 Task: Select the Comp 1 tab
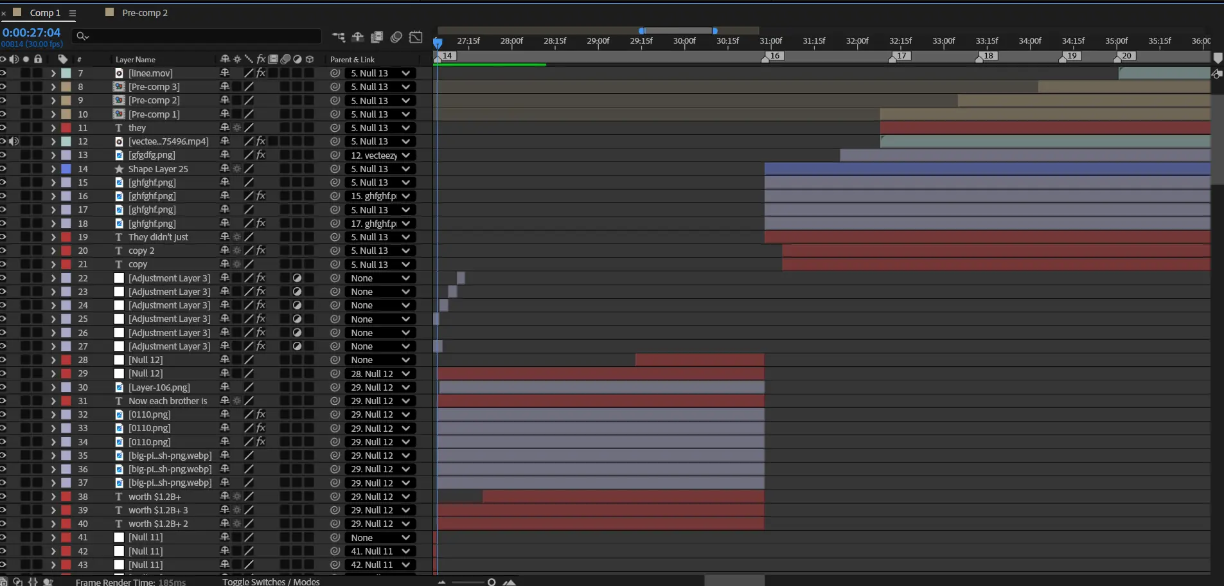point(45,13)
